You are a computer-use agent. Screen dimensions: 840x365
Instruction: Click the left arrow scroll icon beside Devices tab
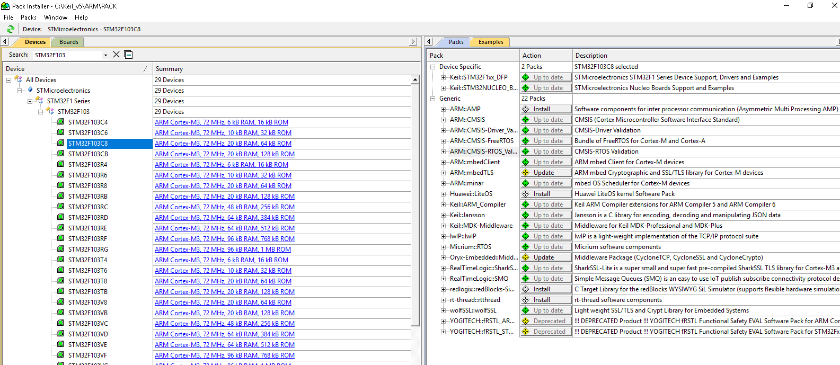pyautogui.click(x=5, y=41)
